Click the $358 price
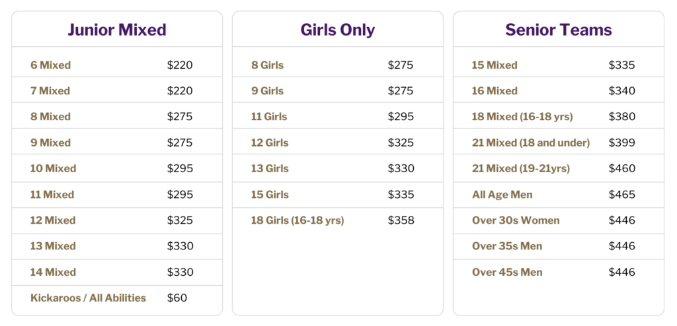 (401, 220)
